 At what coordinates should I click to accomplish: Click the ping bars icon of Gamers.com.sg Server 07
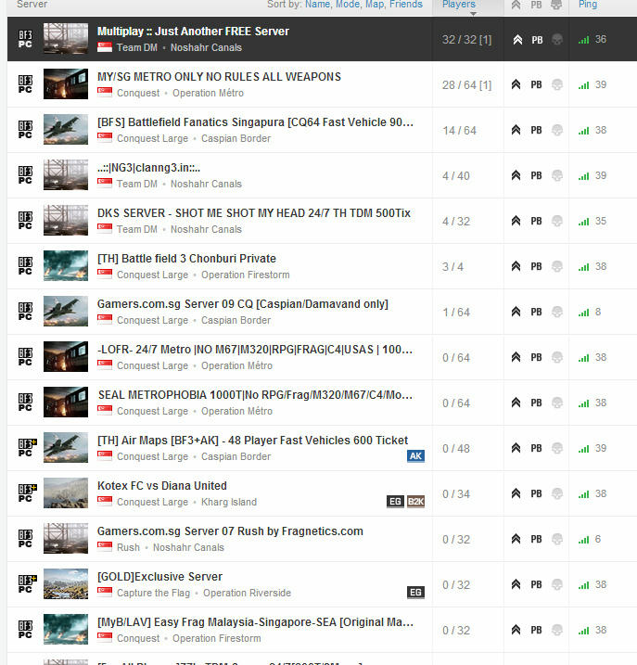point(583,540)
